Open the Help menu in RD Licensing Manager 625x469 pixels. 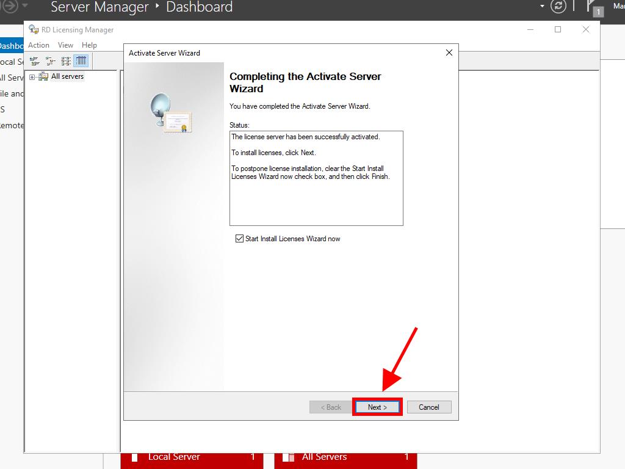click(x=89, y=45)
